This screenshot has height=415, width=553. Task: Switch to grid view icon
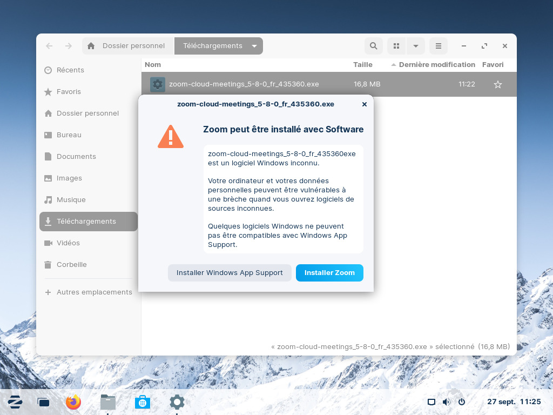[396, 46]
